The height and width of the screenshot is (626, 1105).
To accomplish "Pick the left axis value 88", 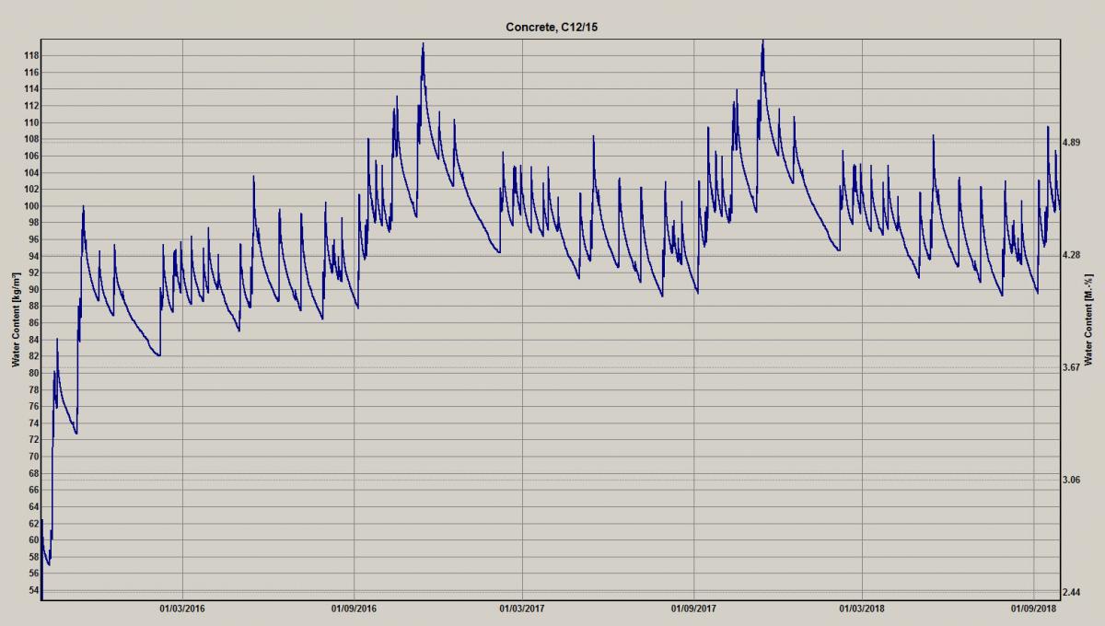I will pyautogui.click(x=33, y=307).
